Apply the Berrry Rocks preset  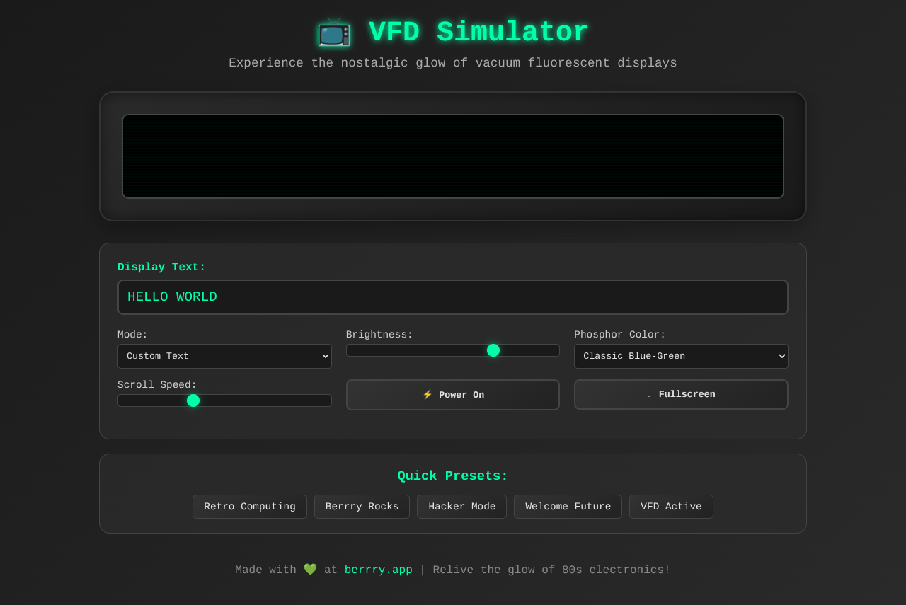coord(362,506)
